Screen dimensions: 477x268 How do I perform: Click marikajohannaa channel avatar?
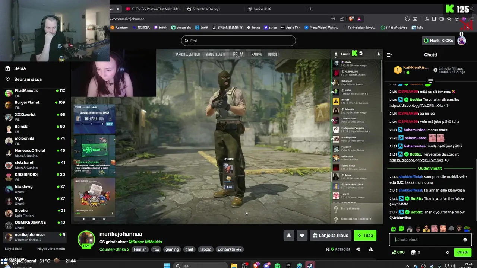[86, 239]
